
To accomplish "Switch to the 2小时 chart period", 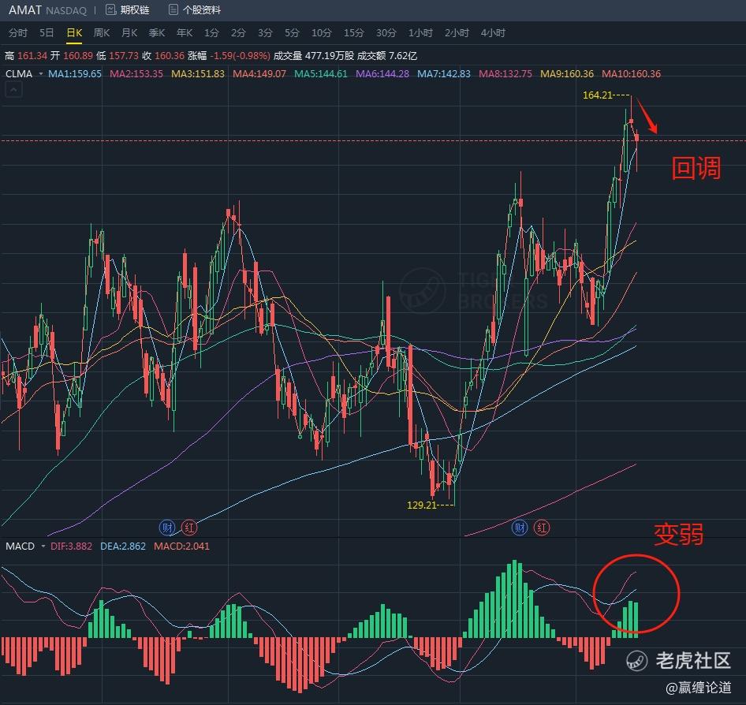I will [x=457, y=33].
